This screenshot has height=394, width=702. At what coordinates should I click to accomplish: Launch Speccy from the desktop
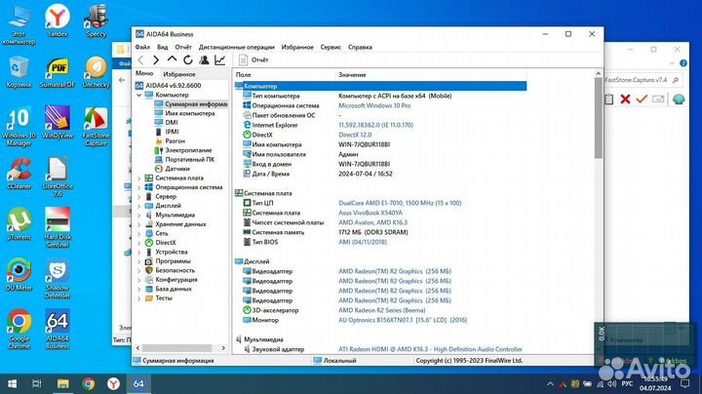click(97, 22)
